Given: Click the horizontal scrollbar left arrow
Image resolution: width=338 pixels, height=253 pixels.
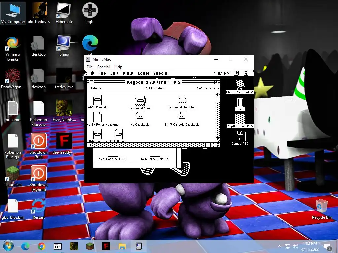Looking at the screenshot, I should (89, 145).
